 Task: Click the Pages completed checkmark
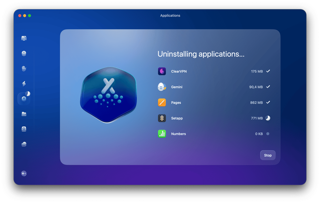(x=268, y=102)
